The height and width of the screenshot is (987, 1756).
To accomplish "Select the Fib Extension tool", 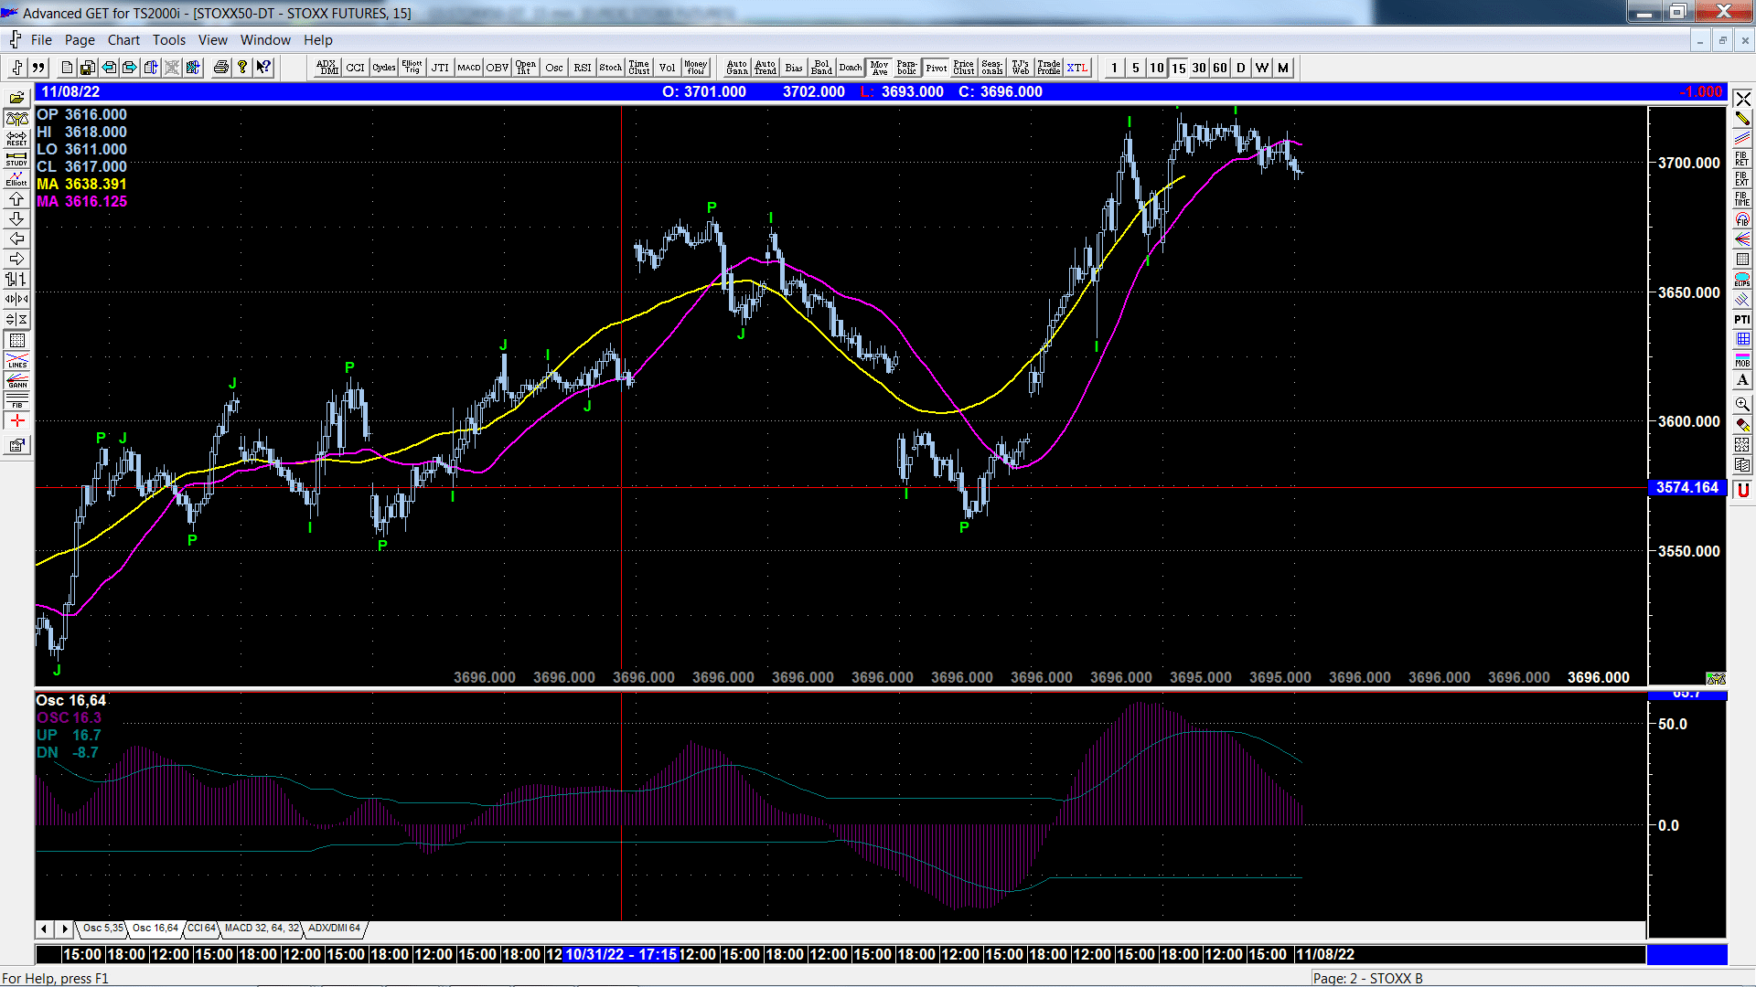I will (x=1742, y=179).
